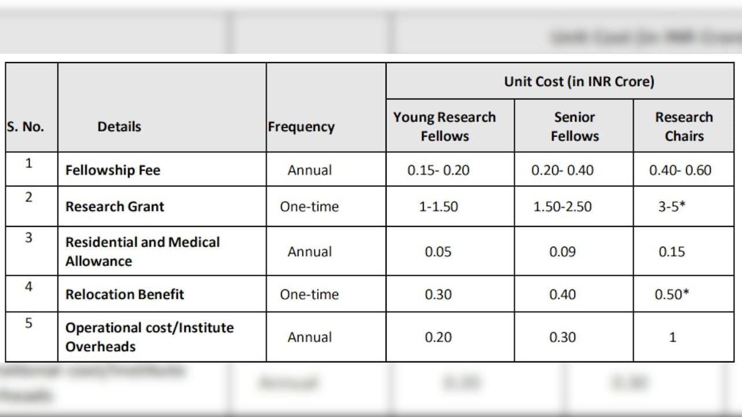Click Residential and Medical Allowance cell

143,251
